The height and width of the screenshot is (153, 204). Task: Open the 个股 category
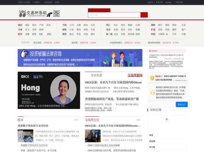[x=64, y=25]
